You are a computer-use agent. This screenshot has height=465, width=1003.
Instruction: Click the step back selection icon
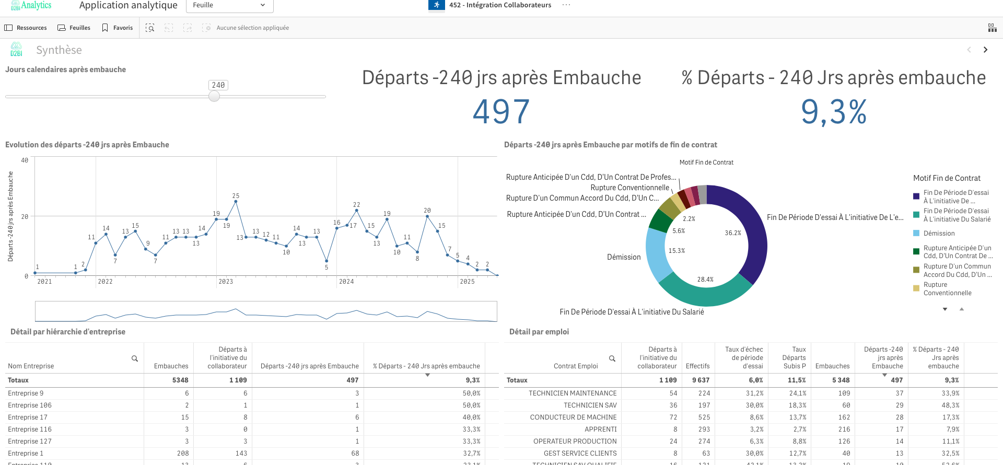pyautogui.click(x=169, y=28)
